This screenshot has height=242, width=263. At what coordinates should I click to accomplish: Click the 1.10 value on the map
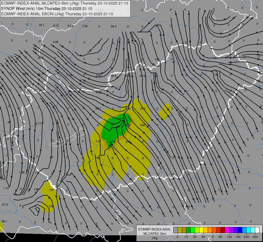[6, 188]
